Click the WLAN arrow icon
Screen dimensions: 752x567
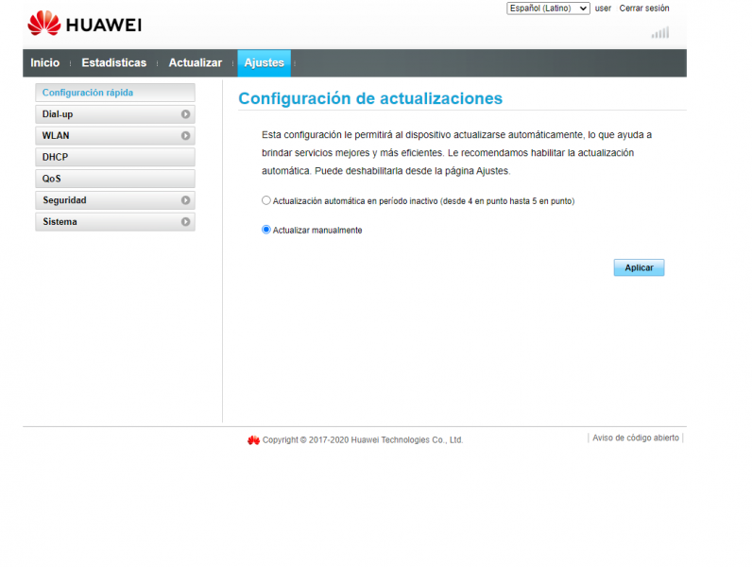(186, 136)
